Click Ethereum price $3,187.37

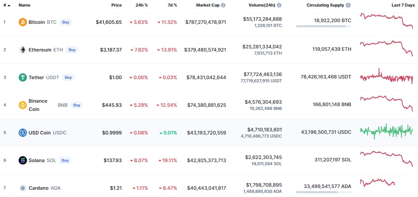[111, 50]
